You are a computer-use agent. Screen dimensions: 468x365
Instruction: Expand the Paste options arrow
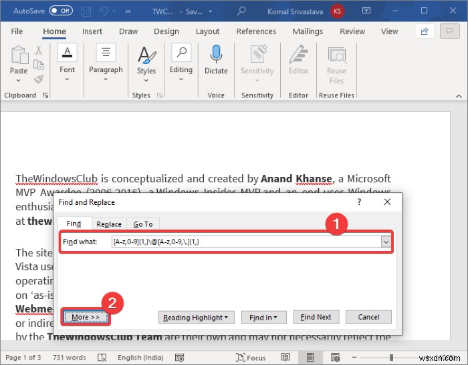pos(19,81)
